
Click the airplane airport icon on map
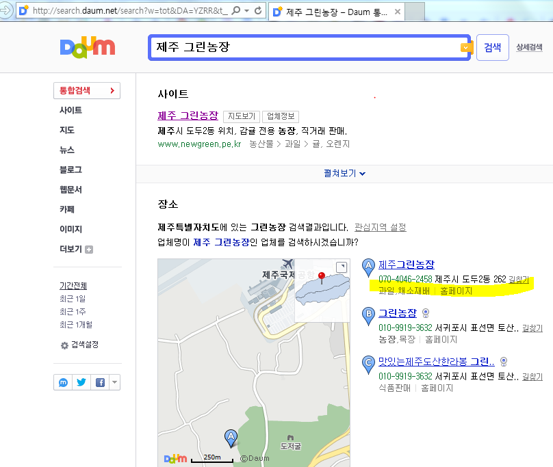point(287,263)
